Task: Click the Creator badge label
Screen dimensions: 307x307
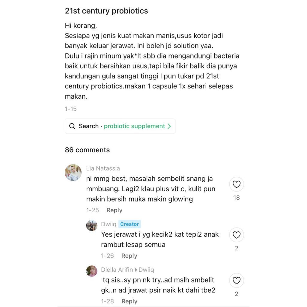Action: (x=130, y=224)
